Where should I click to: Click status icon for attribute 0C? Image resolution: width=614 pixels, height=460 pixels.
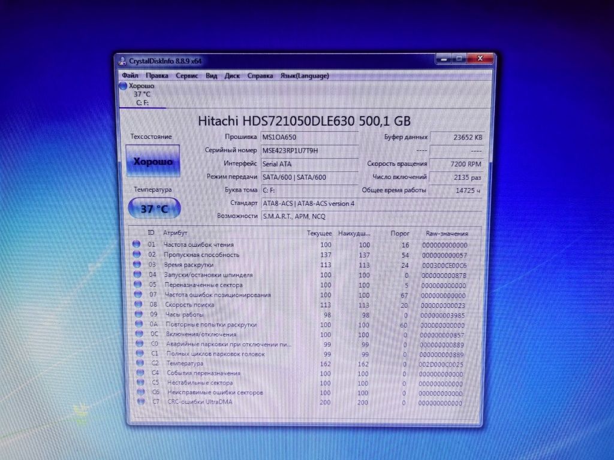139,334
